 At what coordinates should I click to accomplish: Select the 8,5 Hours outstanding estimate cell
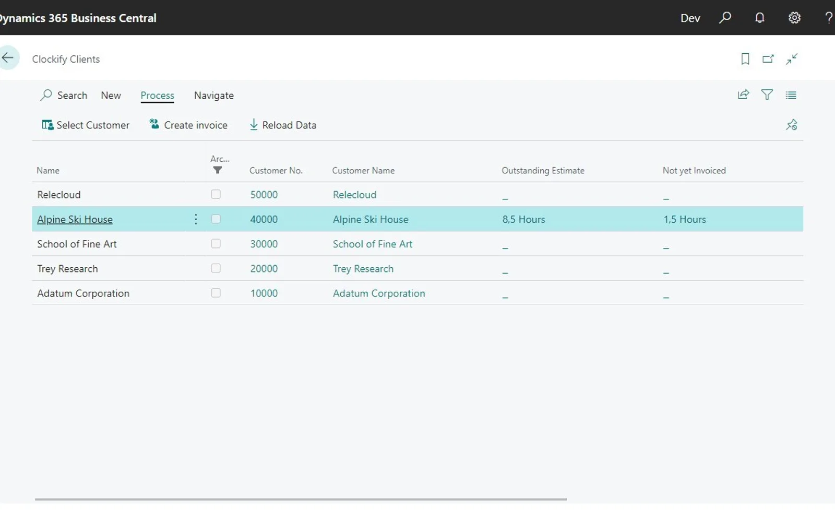coord(524,220)
